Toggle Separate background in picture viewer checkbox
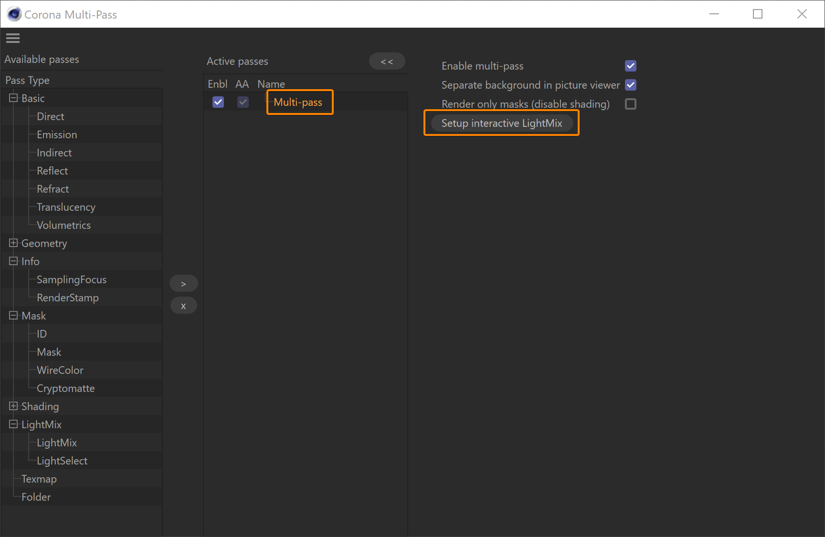Screen dimensions: 825x537 click(631, 85)
